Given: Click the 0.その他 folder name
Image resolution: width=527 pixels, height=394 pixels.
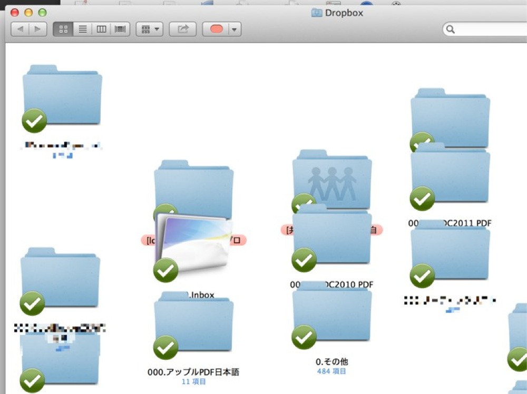Looking at the screenshot, I should [x=331, y=362].
